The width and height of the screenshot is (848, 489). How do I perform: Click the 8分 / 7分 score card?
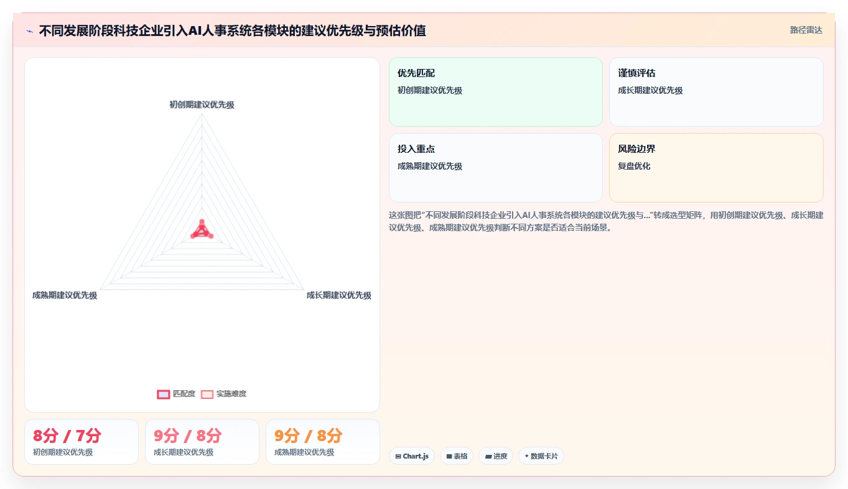(x=82, y=442)
